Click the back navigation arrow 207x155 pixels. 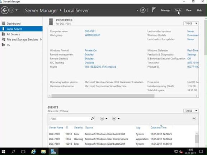pos(5,10)
